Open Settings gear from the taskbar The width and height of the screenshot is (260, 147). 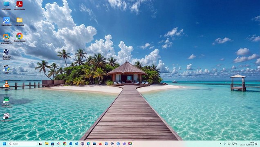(112, 144)
